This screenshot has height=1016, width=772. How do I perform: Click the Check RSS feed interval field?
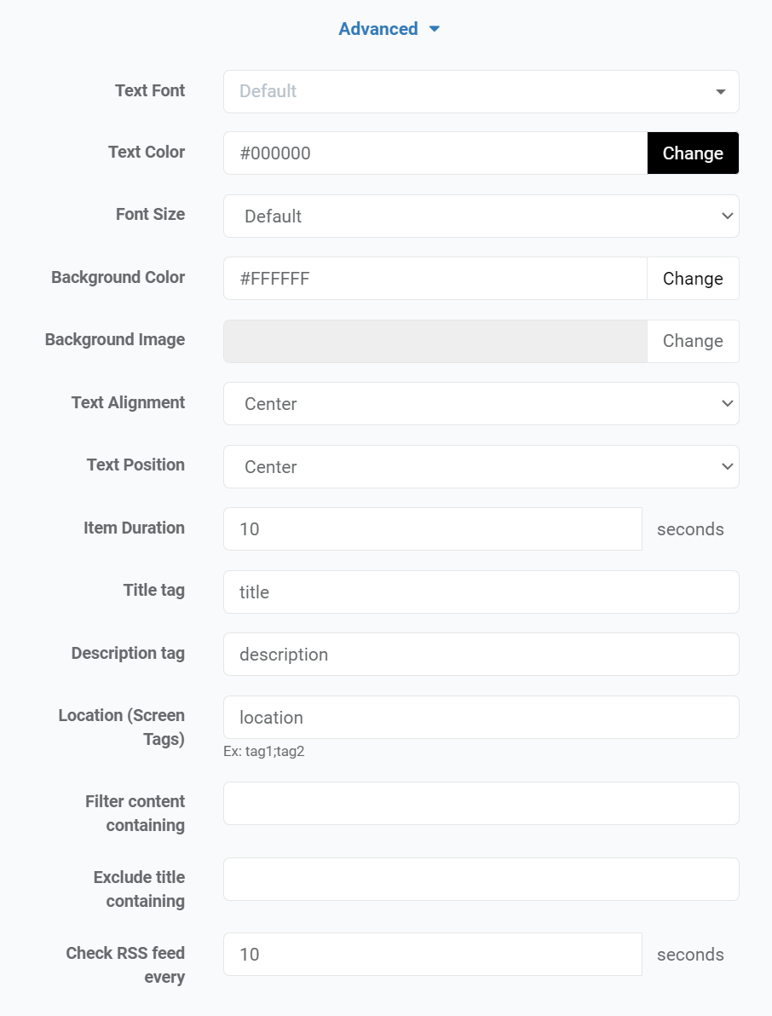433,955
